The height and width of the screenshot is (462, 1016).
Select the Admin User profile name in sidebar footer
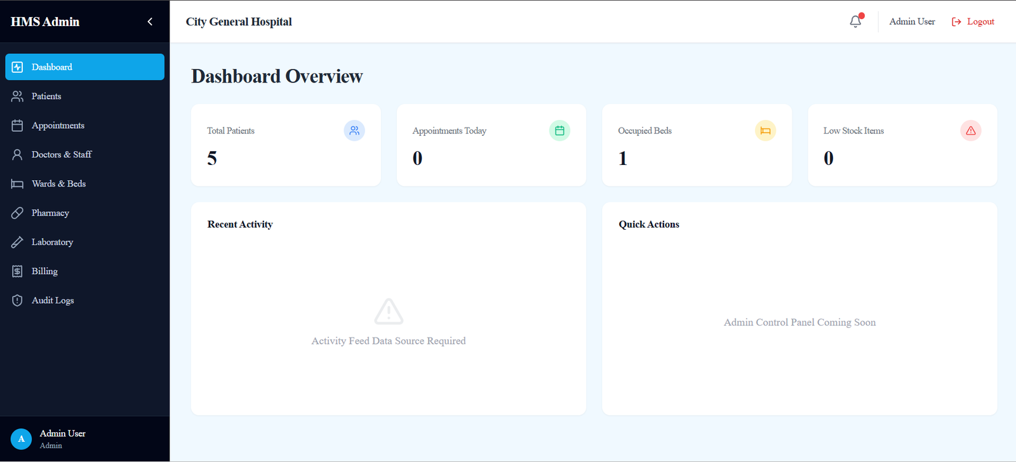[x=62, y=433]
